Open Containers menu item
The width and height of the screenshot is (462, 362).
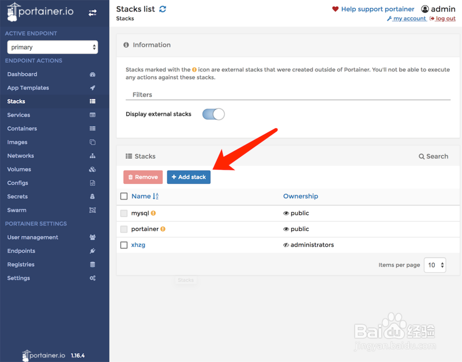pos(22,129)
